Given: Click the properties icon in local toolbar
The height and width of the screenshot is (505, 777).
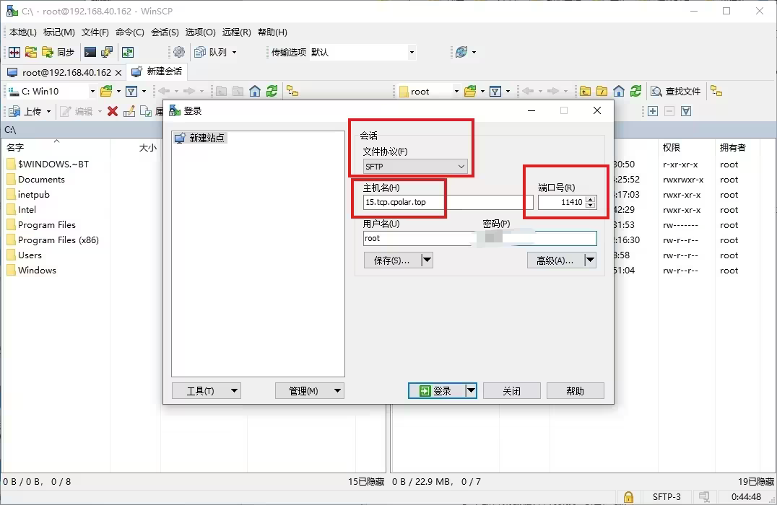Looking at the screenshot, I should click(146, 111).
